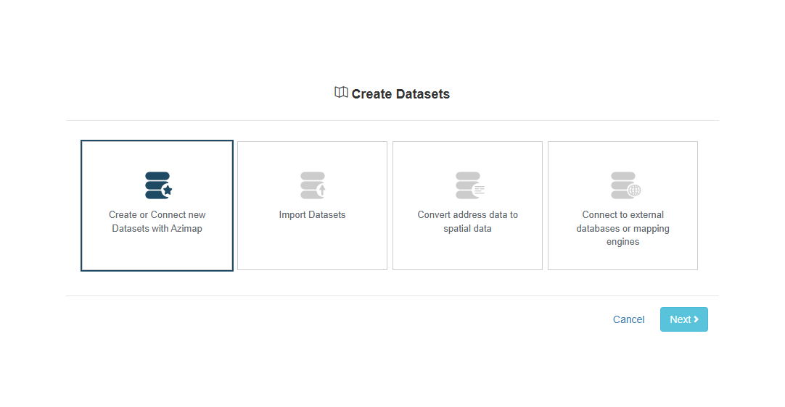Click the chevron arrow inside the Next button
The image size is (785, 407).
(x=696, y=319)
